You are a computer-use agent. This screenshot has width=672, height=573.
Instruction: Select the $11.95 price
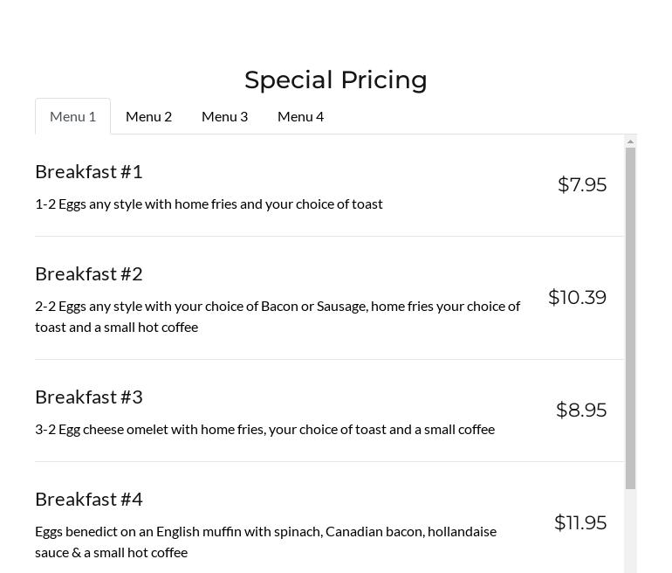click(580, 523)
